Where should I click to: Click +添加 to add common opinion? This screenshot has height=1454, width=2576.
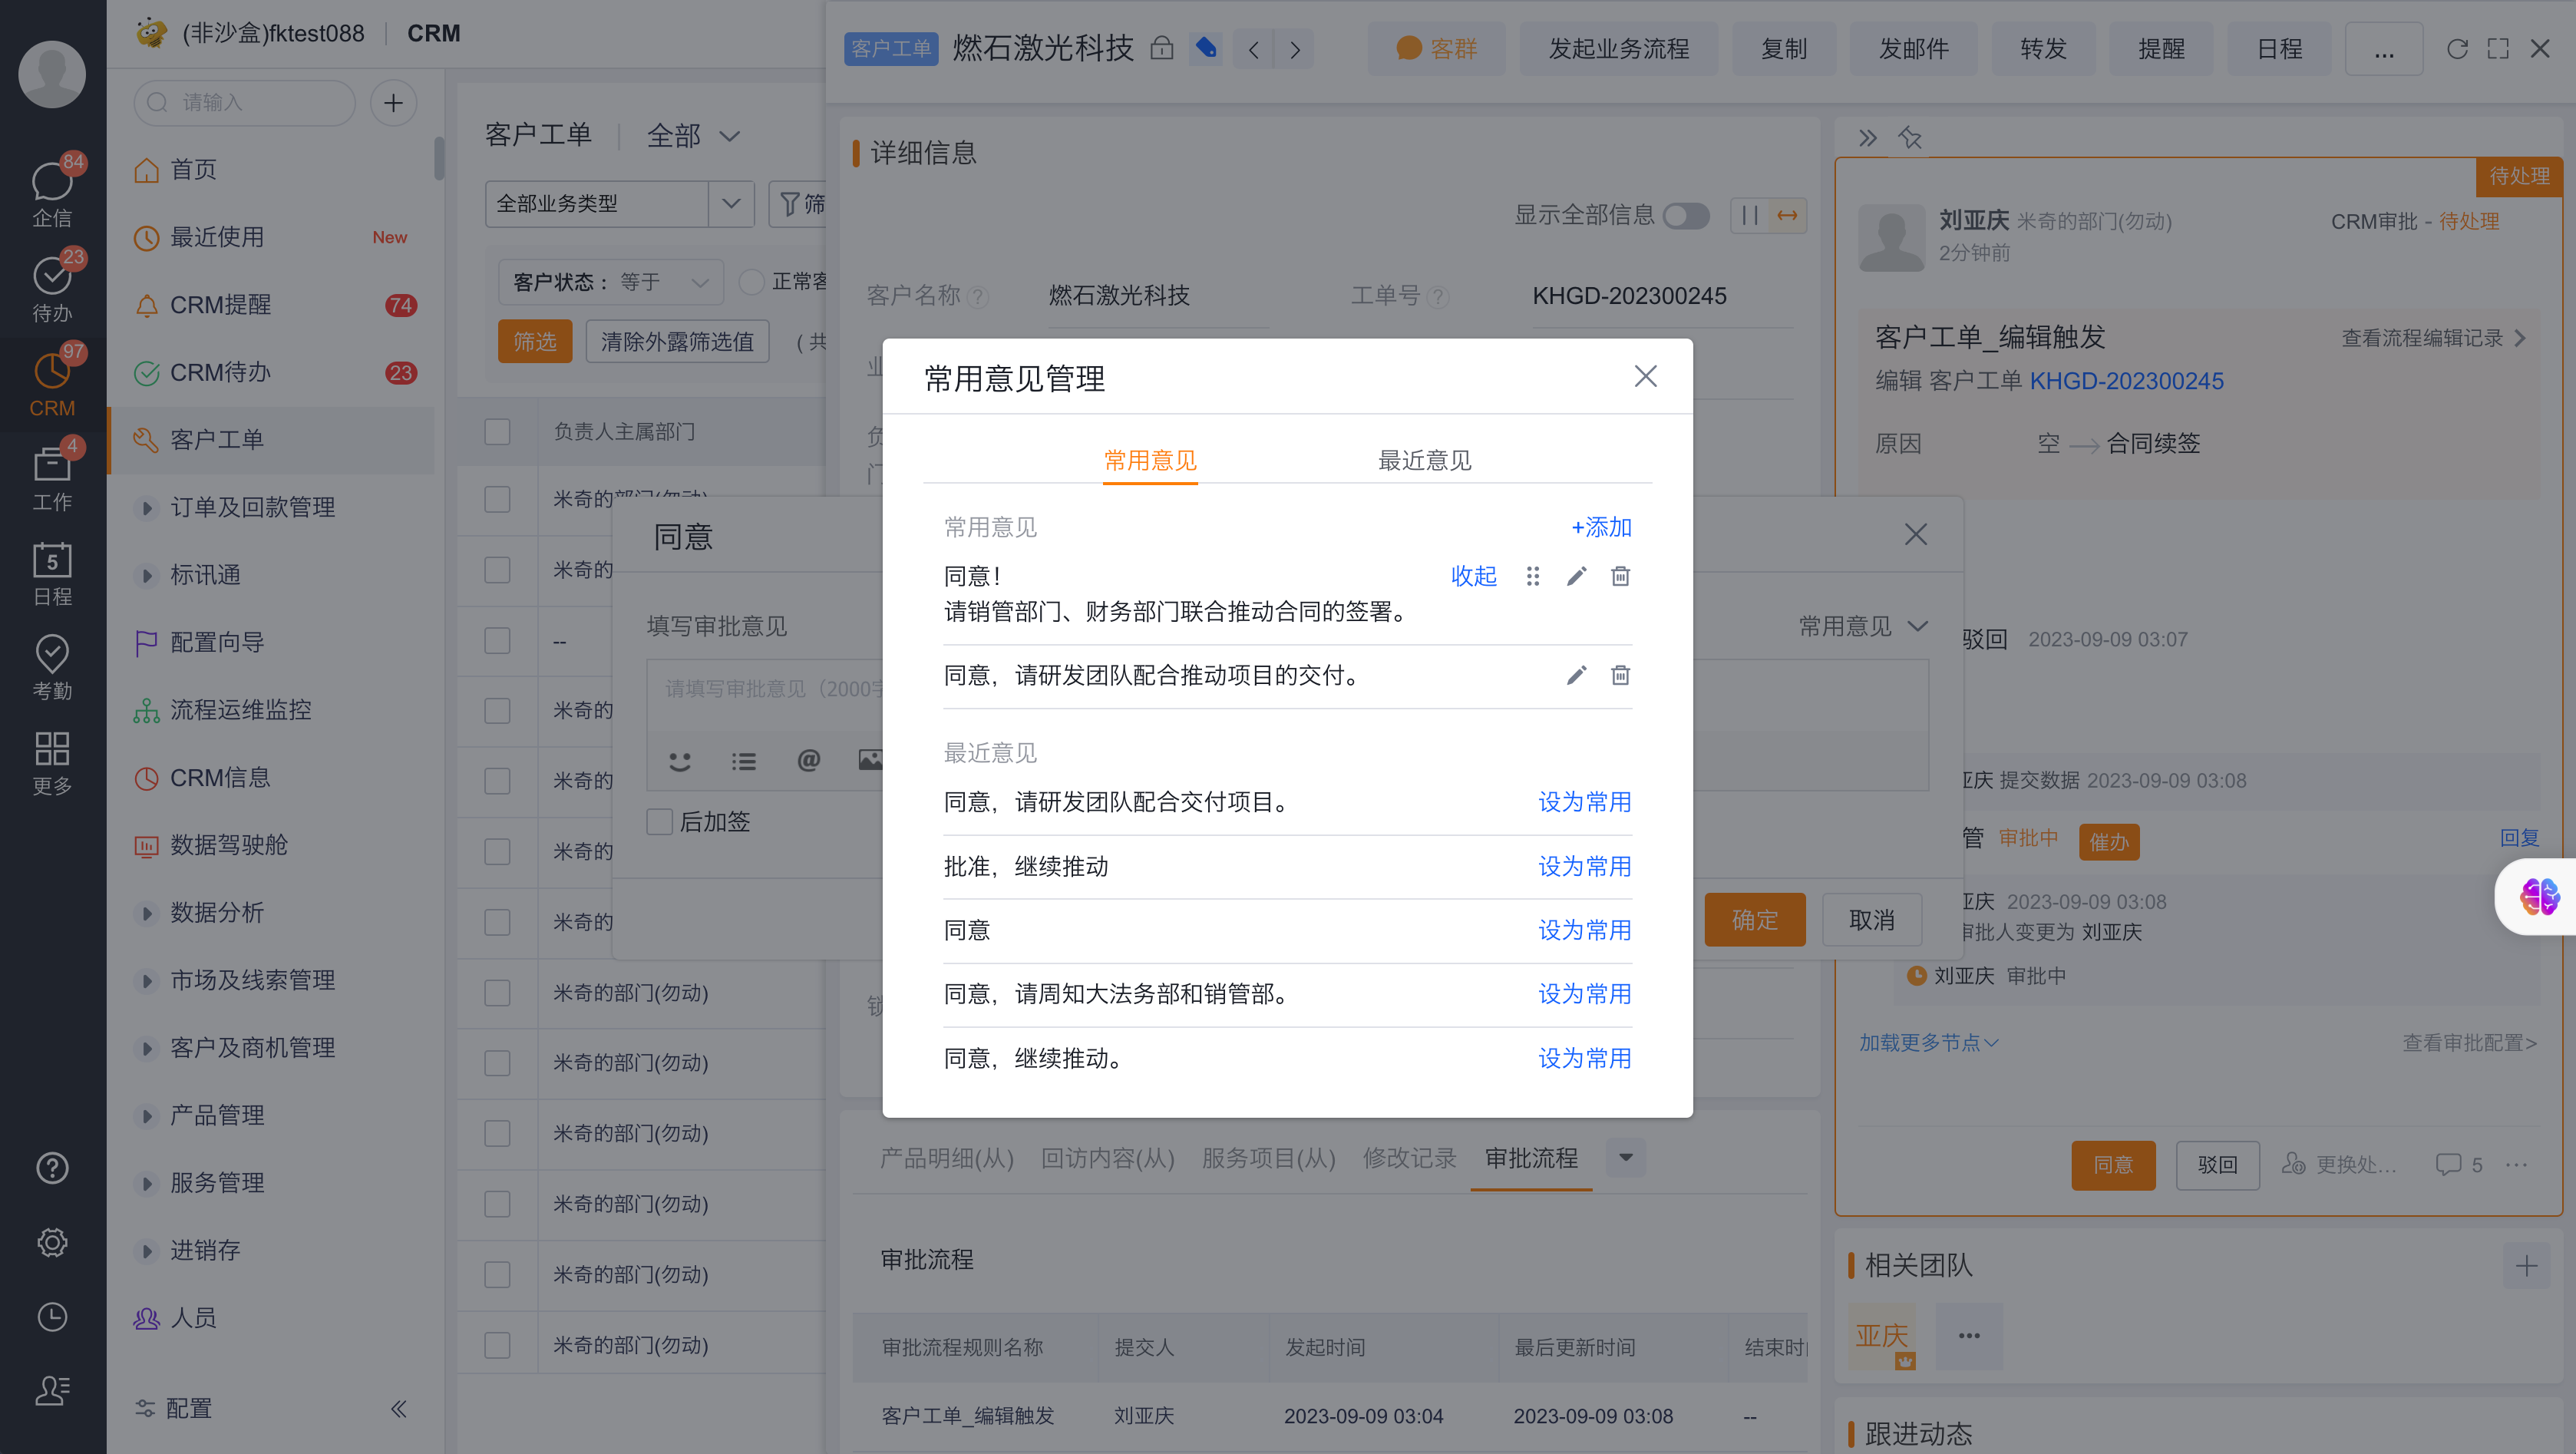[x=1602, y=527]
